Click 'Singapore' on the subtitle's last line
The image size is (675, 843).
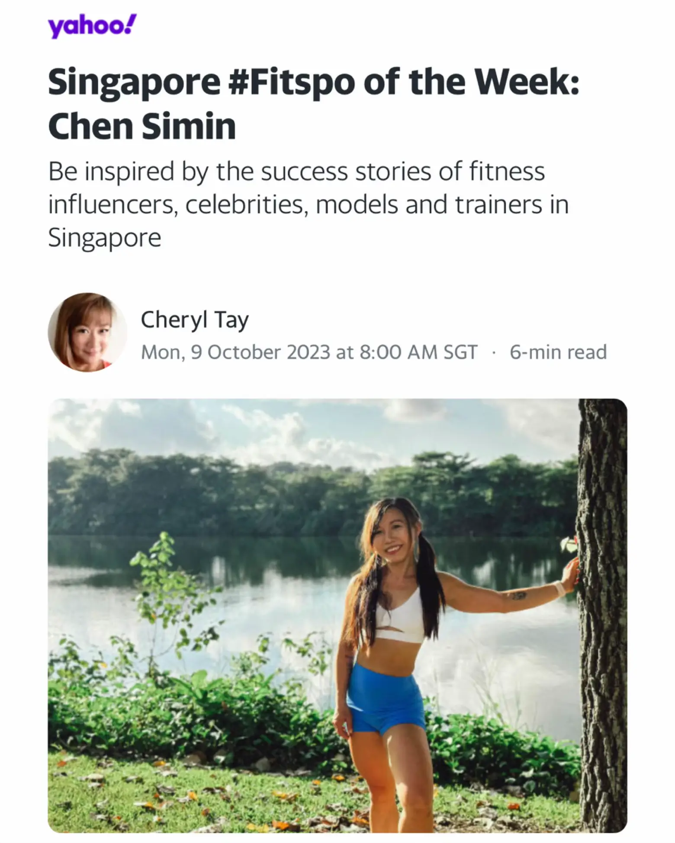coord(105,237)
